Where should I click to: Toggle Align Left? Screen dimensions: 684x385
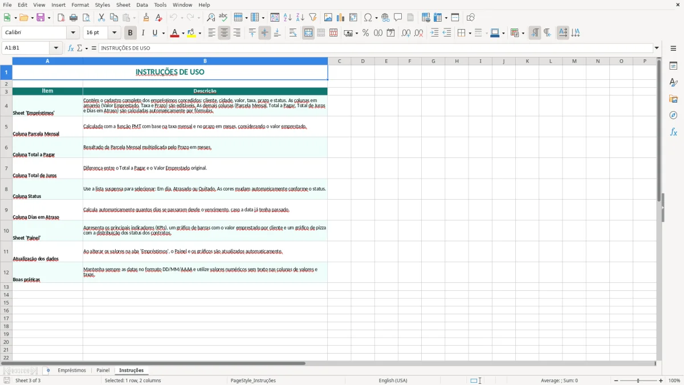(x=211, y=33)
